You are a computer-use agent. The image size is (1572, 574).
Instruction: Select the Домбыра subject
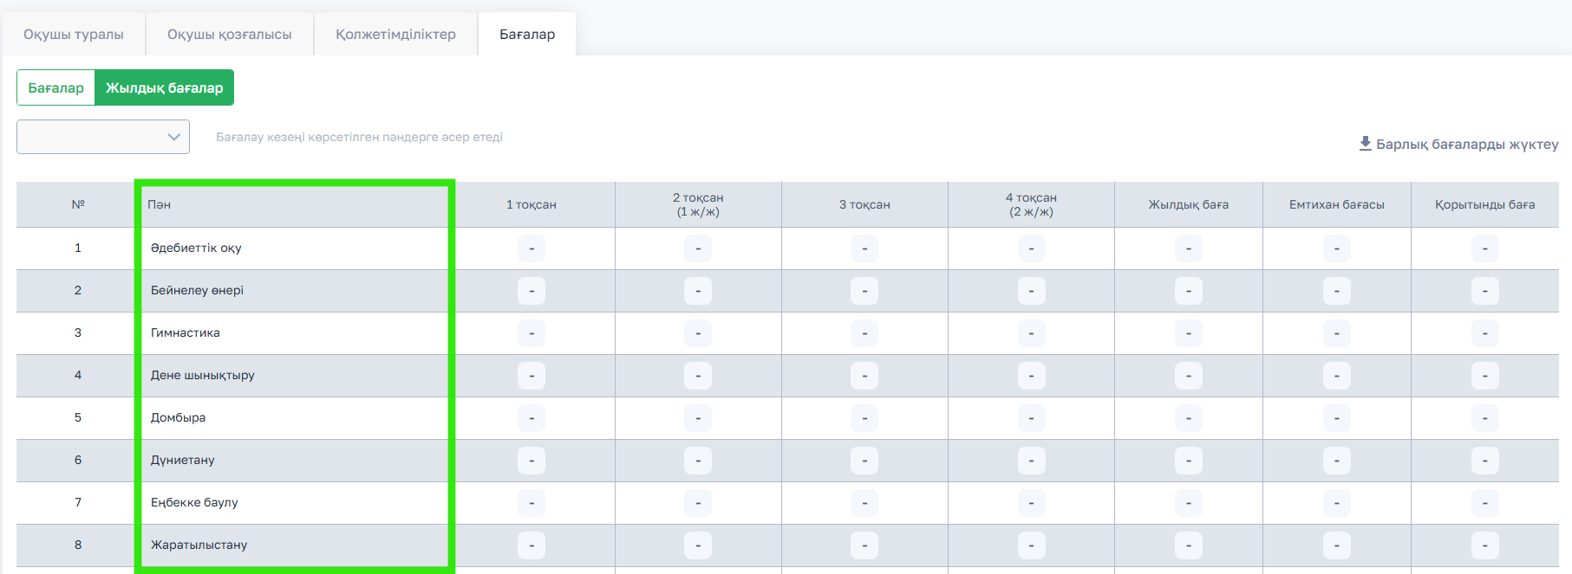tap(179, 417)
